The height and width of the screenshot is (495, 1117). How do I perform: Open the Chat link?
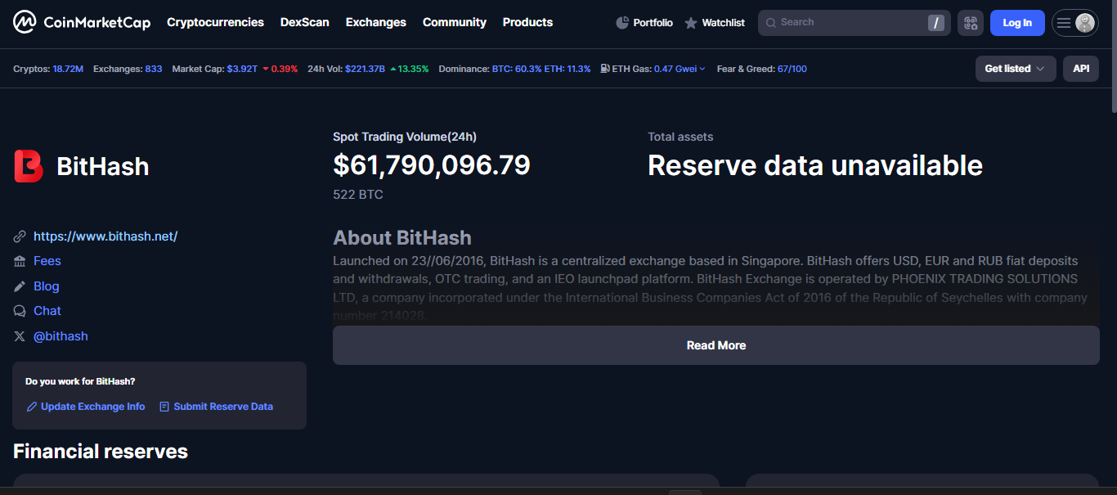click(x=47, y=311)
